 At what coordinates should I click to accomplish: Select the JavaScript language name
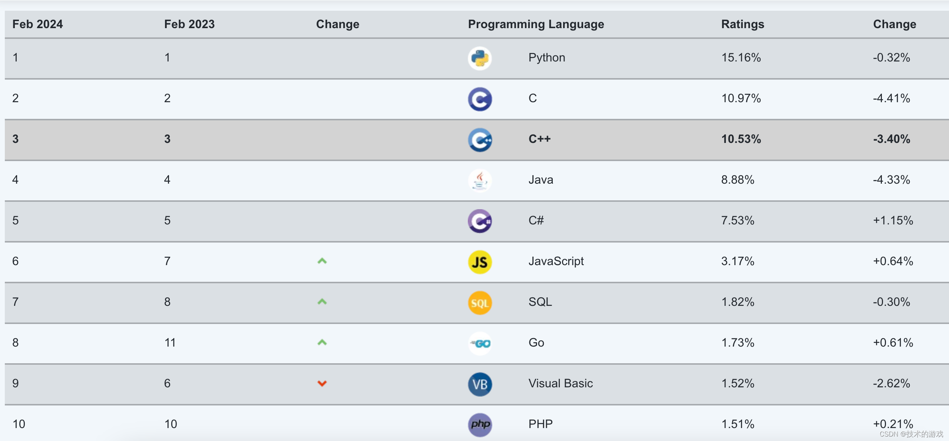pyautogui.click(x=556, y=261)
